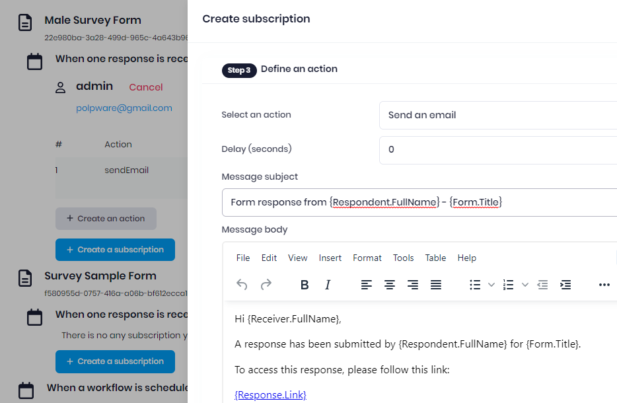
Task: Toggle bold formatting in message body
Action: 305,285
